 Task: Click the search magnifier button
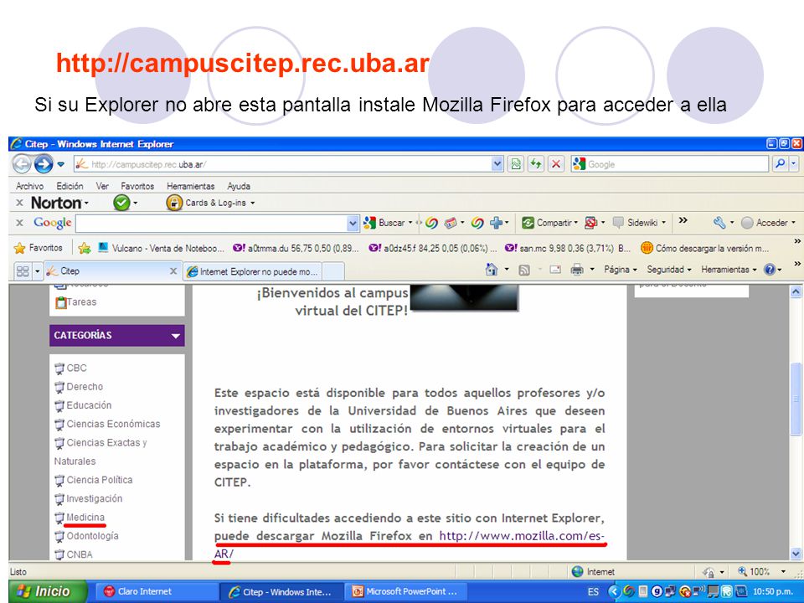780,164
